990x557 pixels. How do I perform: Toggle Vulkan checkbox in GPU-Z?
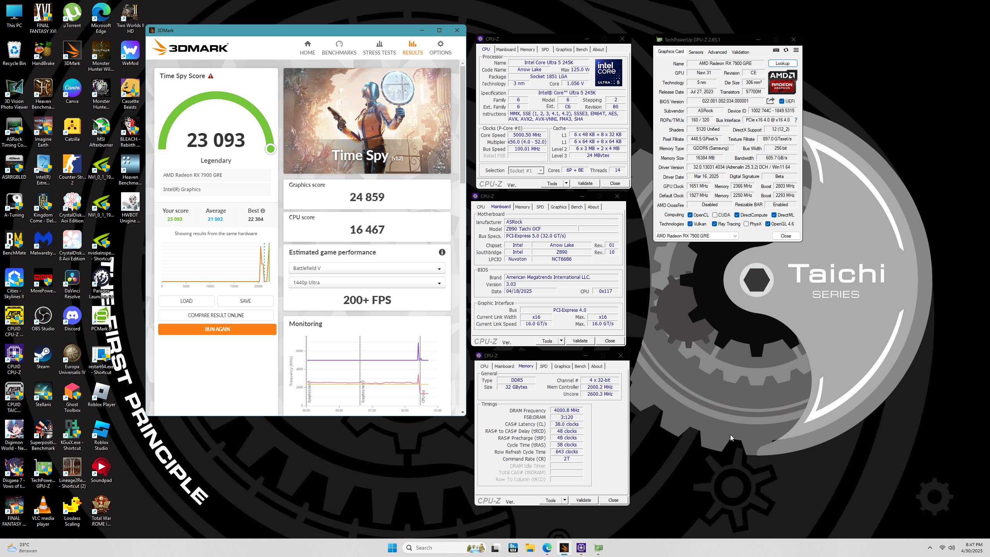pyautogui.click(x=690, y=224)
